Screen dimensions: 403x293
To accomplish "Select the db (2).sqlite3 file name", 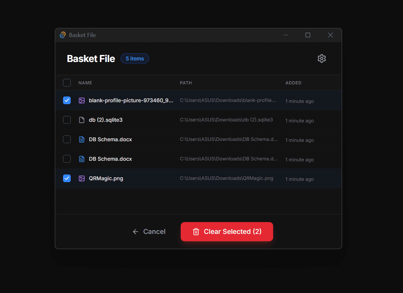I will pyautogui.click(x=106, y=120).
